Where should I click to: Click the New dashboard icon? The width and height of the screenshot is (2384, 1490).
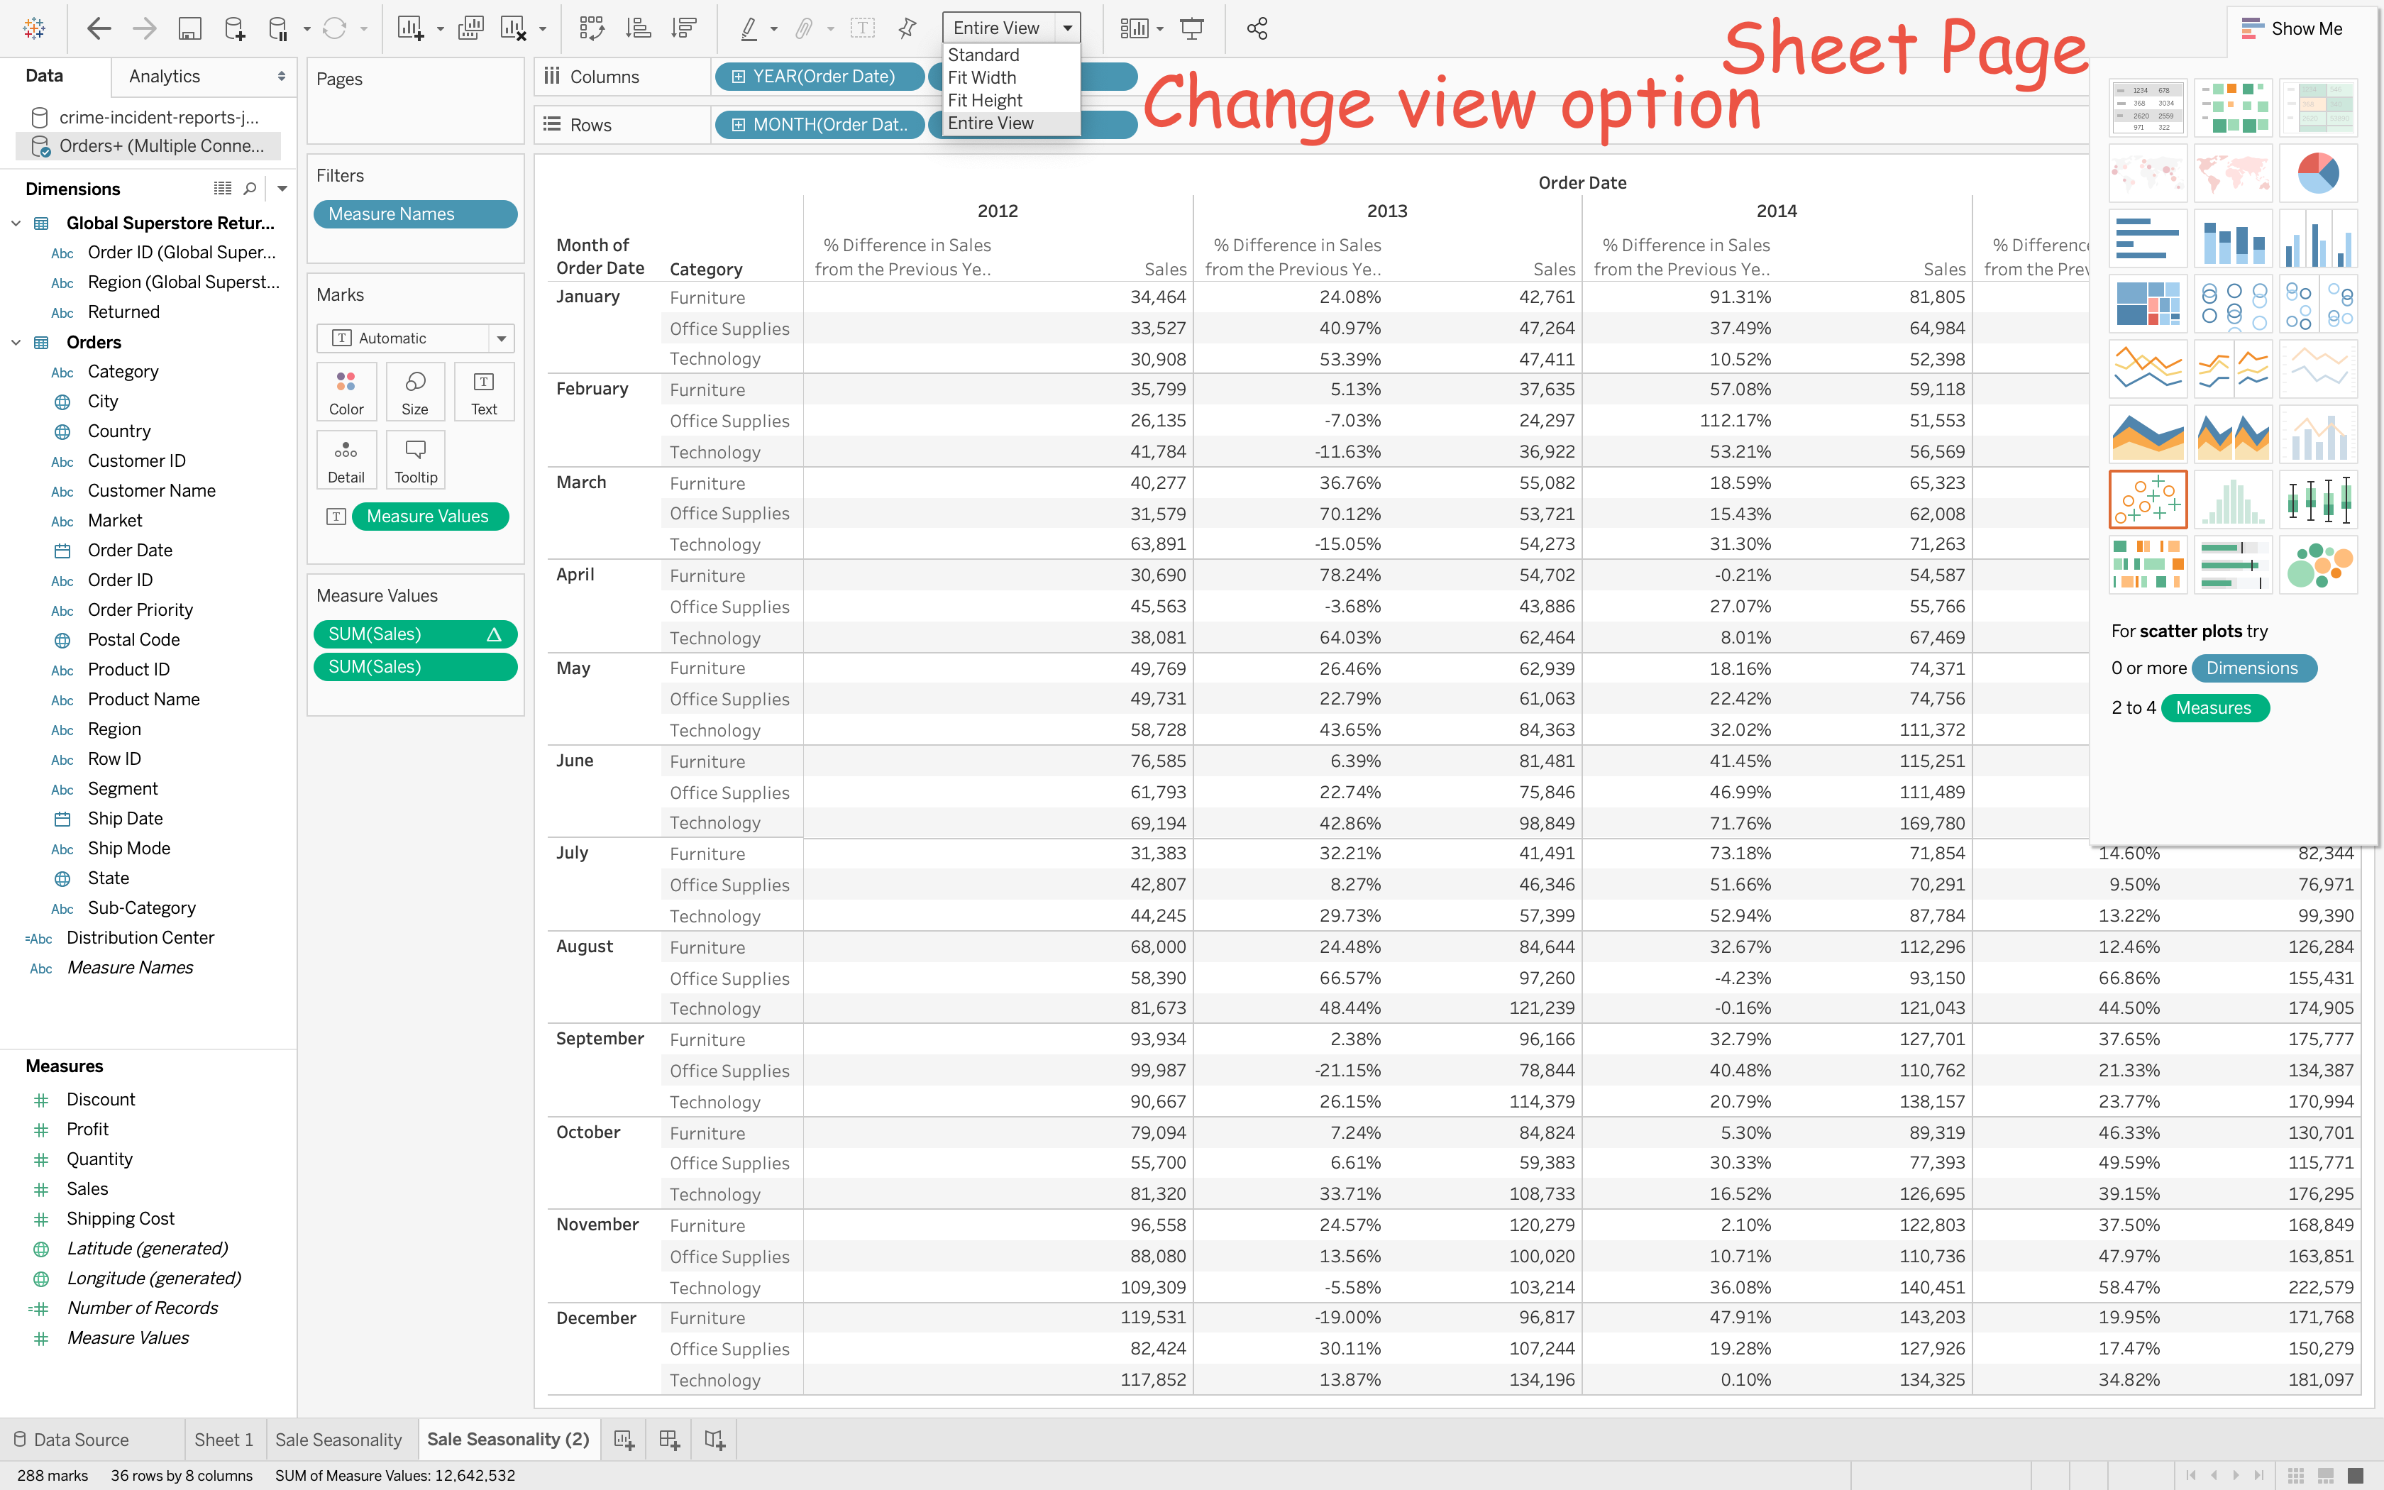pyautogui.click(x=669, y=1440)
